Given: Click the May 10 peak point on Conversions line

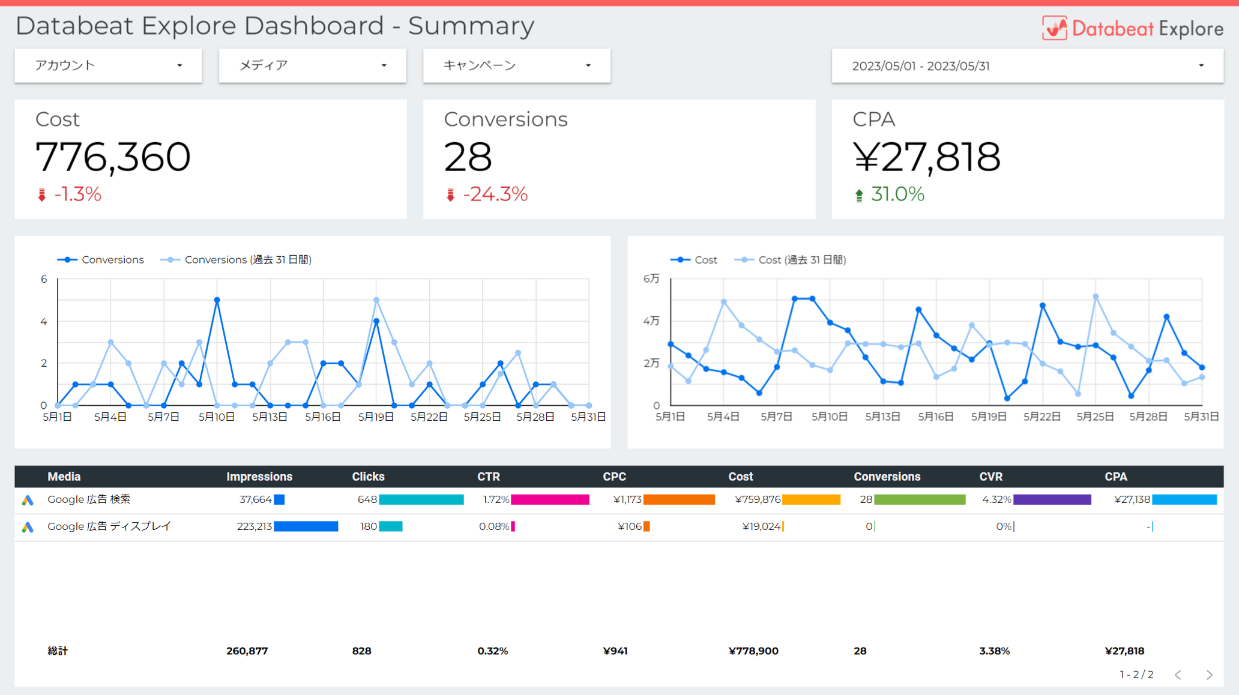Looking at the screenshot, I should tap(217, 300).
